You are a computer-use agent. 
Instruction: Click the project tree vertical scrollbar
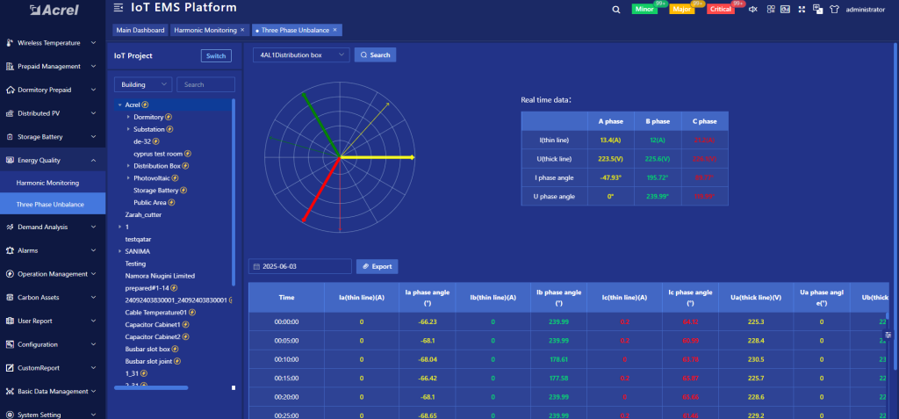coord(234,192)
